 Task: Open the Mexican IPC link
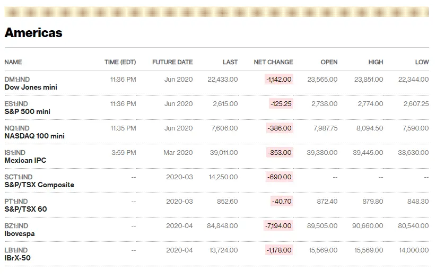tap(25, 160)
